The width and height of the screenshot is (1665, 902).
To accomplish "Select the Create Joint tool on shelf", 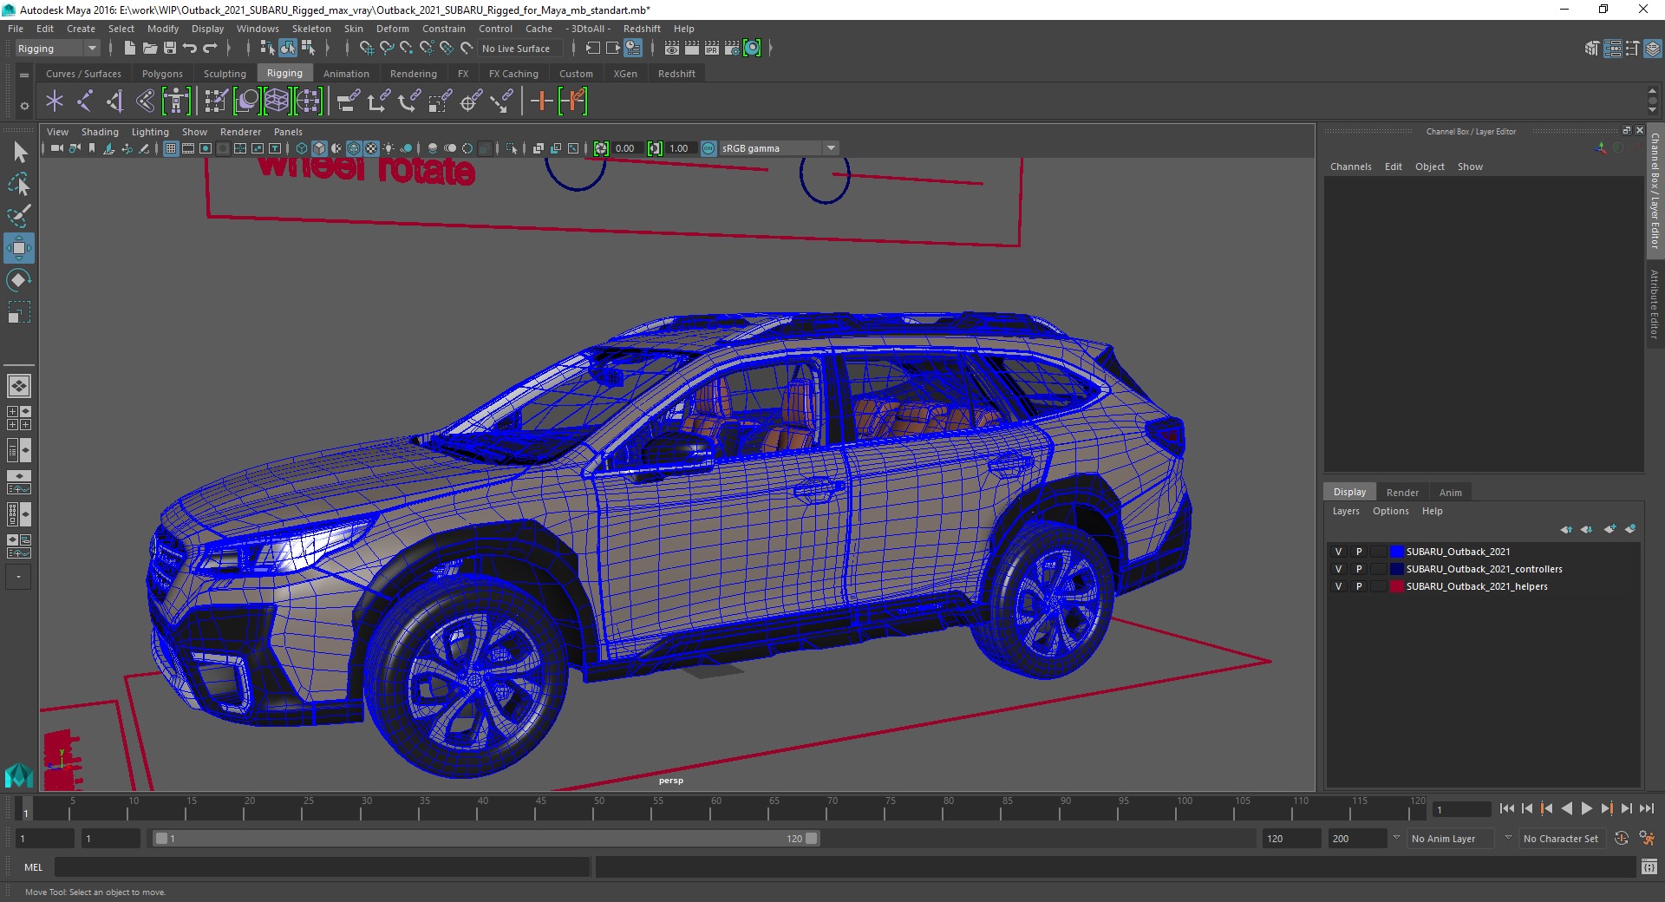I will 84,101.
